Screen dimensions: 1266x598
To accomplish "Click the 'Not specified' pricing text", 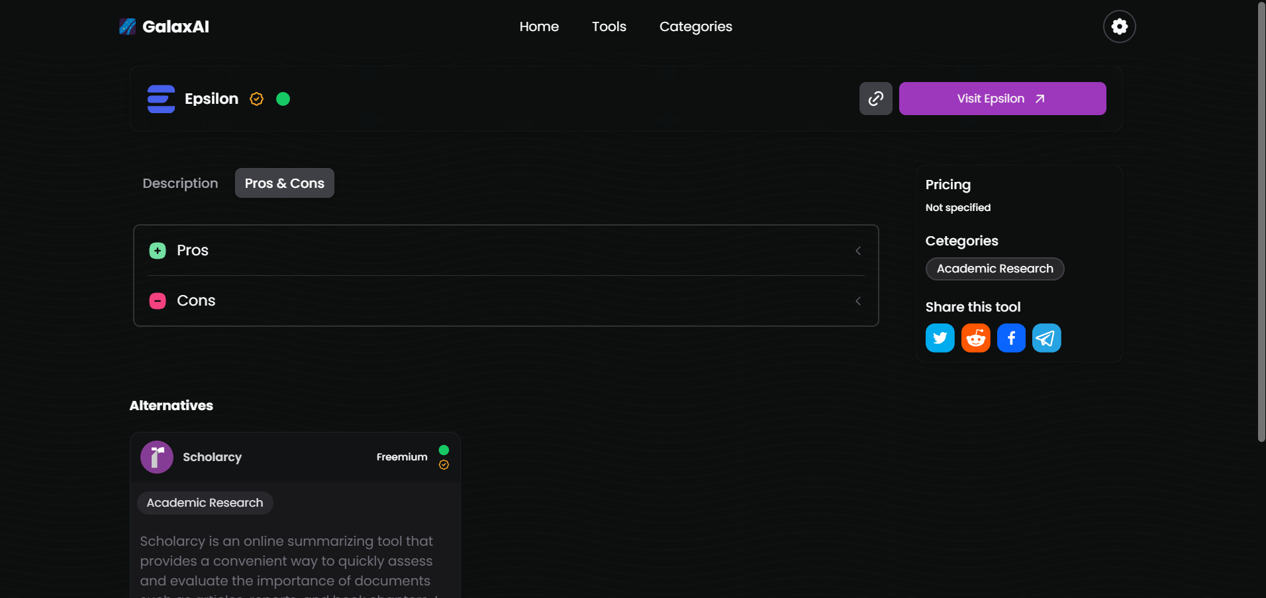I will click(958, 208).
